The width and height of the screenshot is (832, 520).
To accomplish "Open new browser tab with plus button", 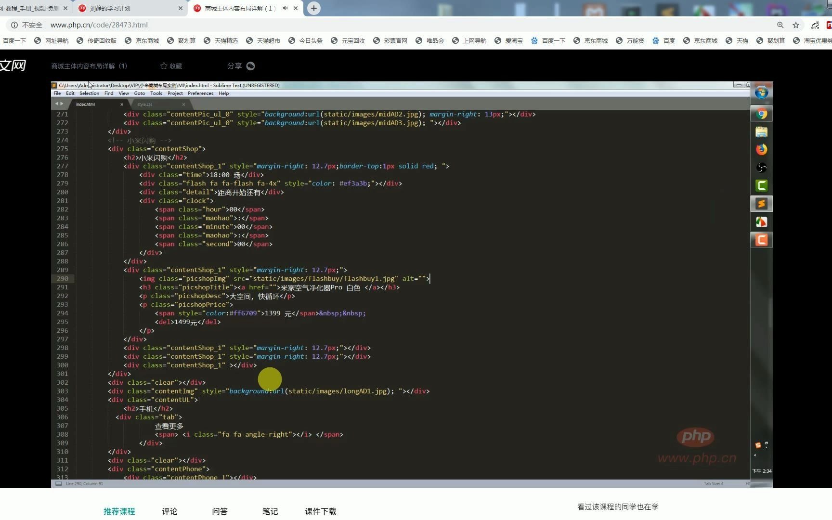I will coord(313,8).
